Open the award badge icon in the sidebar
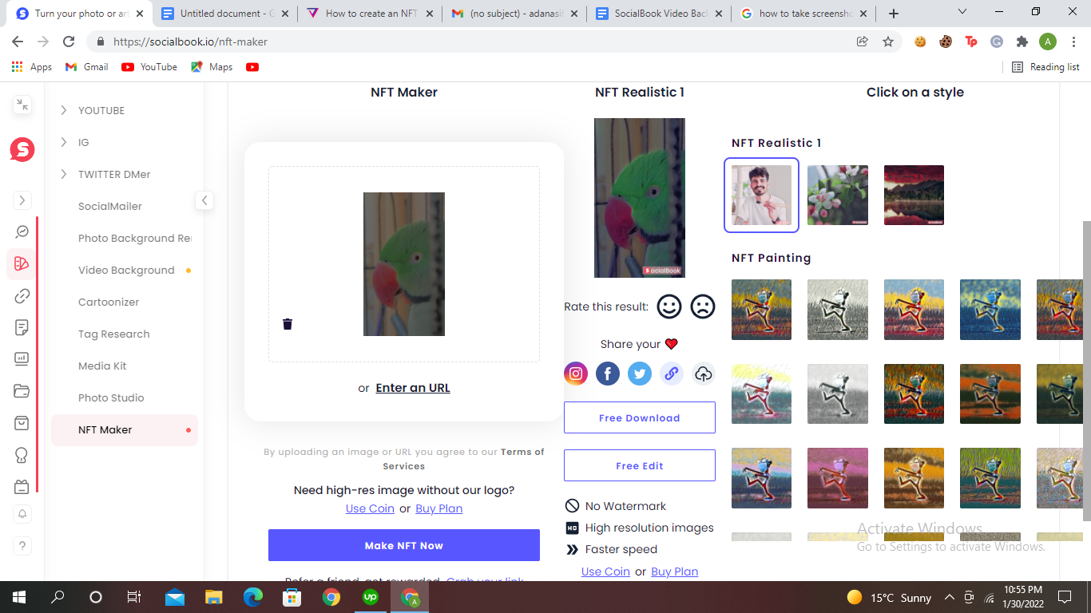 tap(22, 455)
